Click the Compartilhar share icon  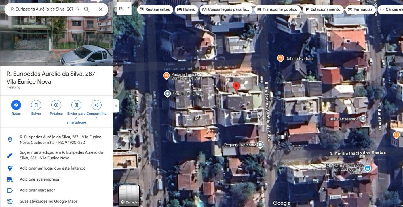(x=96, y=105)
